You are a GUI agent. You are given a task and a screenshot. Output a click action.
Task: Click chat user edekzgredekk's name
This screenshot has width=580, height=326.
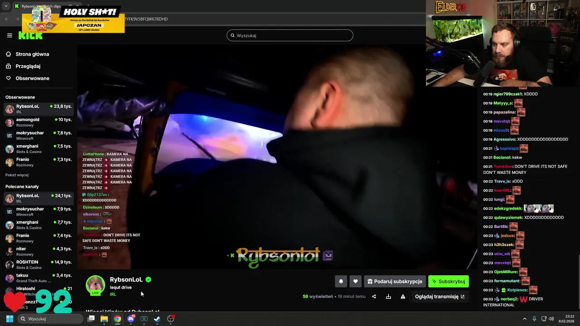[508, 208]
